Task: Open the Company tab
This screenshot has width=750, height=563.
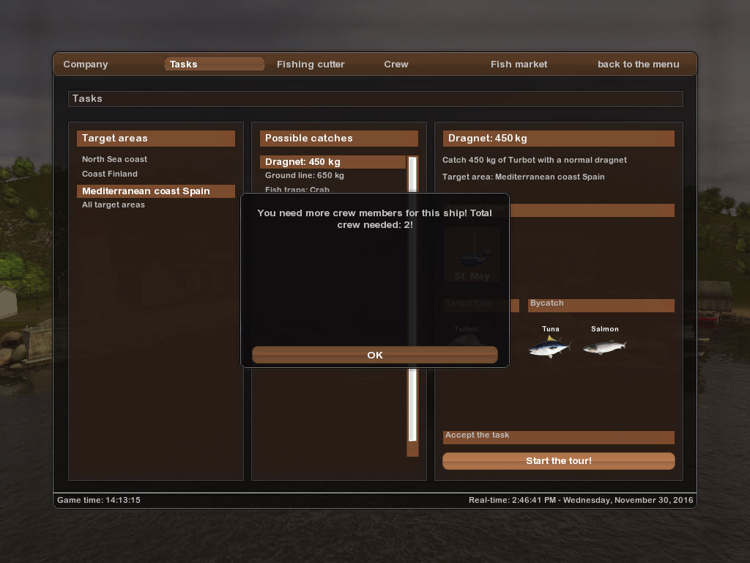Action: pos(86,65)
